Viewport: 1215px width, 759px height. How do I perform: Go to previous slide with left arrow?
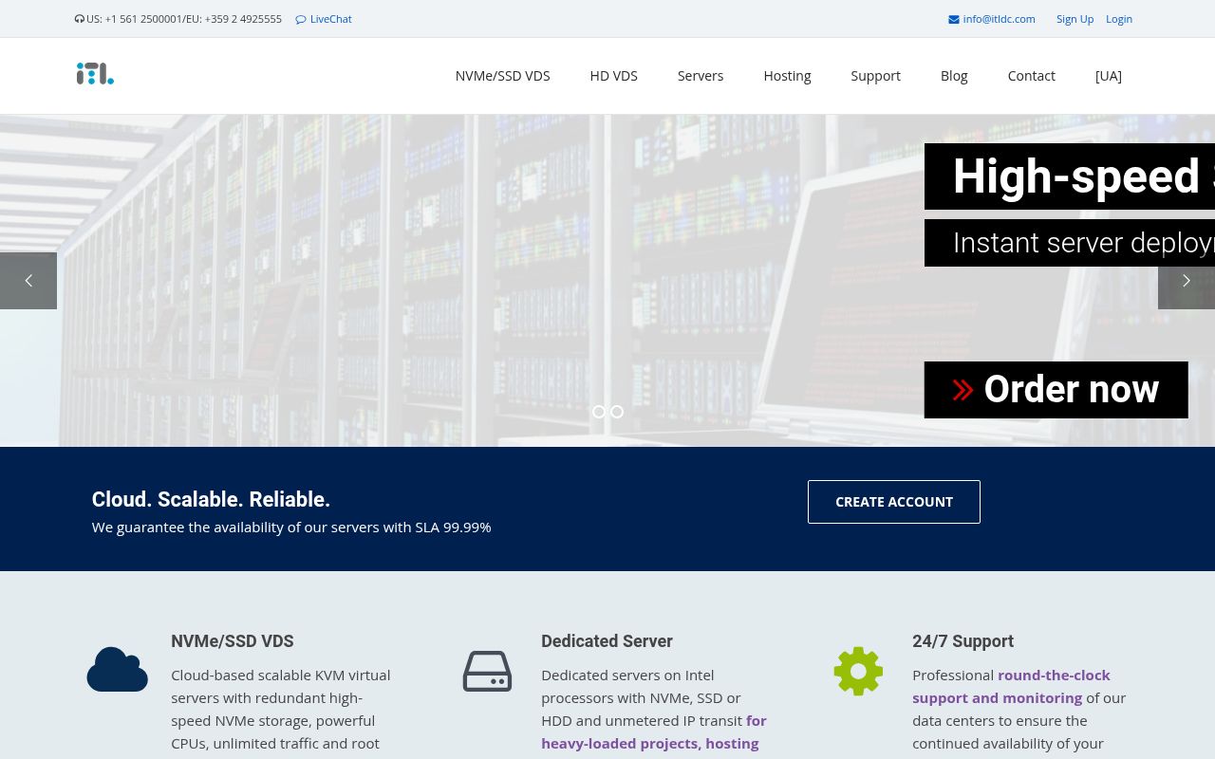(28, 281)
